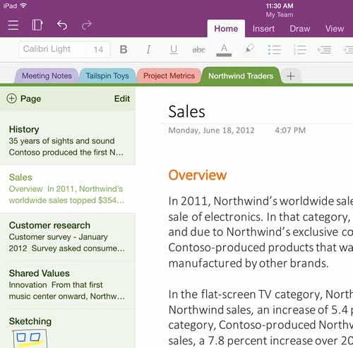The width and height of the screenshot is (353, 348).
Task: Decrease indent of paragraph
Action: click(325, 49)
